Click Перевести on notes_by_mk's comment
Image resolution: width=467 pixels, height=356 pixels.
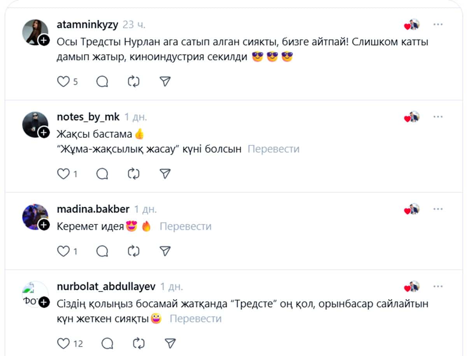pyautogui.click(x=272, y=149)
